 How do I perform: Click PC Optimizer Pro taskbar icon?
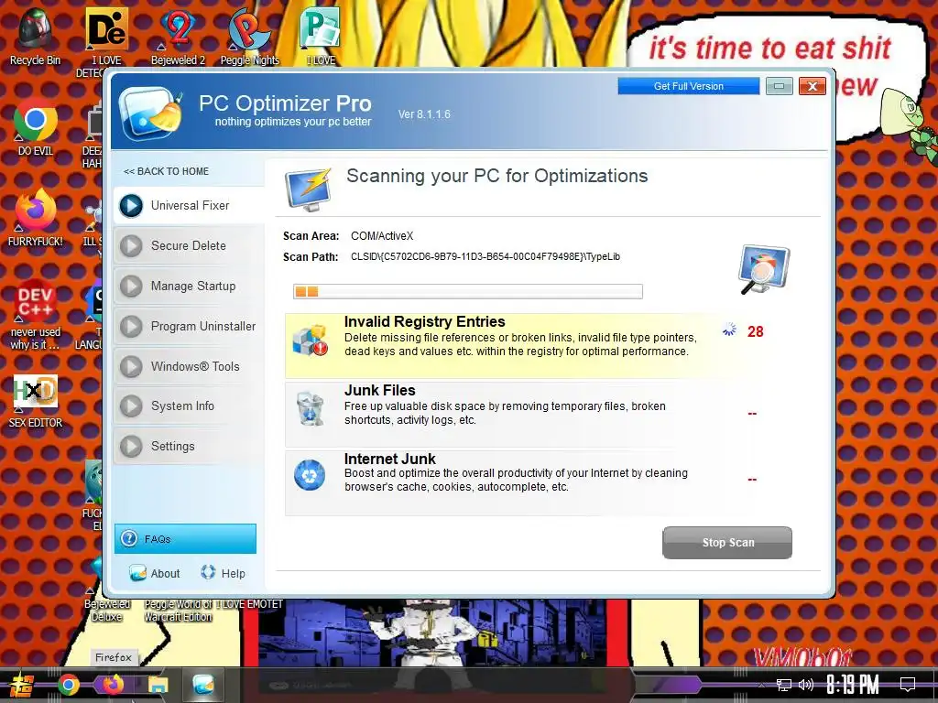point(203,685)
